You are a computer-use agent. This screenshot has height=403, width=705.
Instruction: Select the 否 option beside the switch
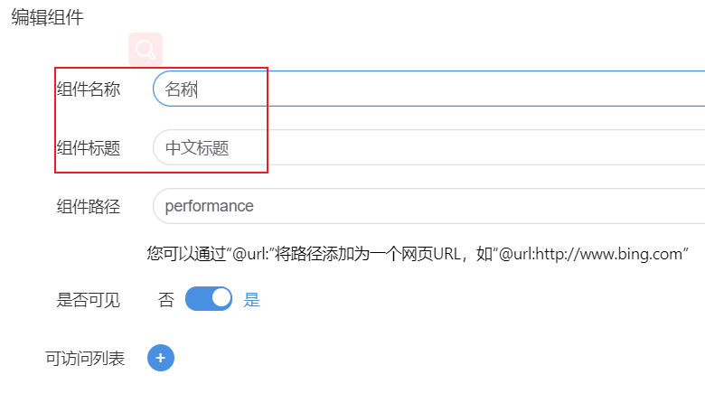166,300
